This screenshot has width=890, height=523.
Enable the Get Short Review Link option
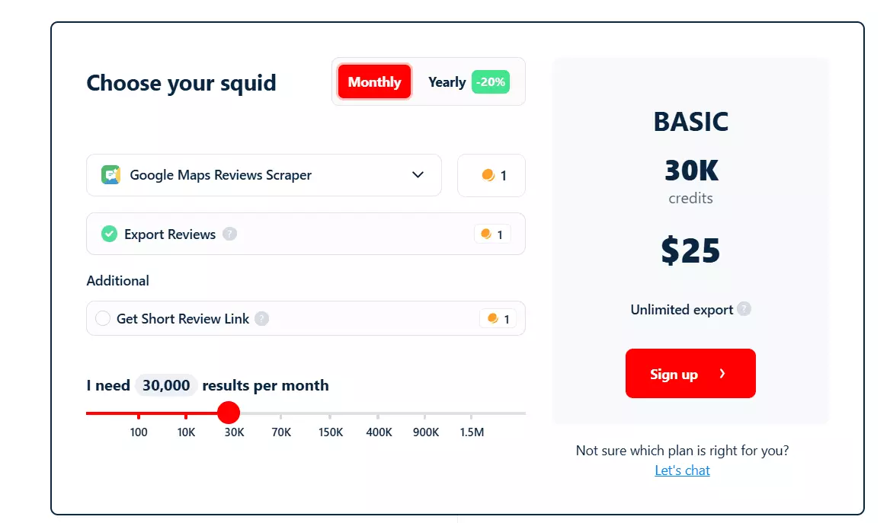pos(103,318)
